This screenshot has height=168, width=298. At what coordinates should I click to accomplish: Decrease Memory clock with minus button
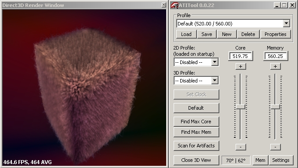click(275, 147)
